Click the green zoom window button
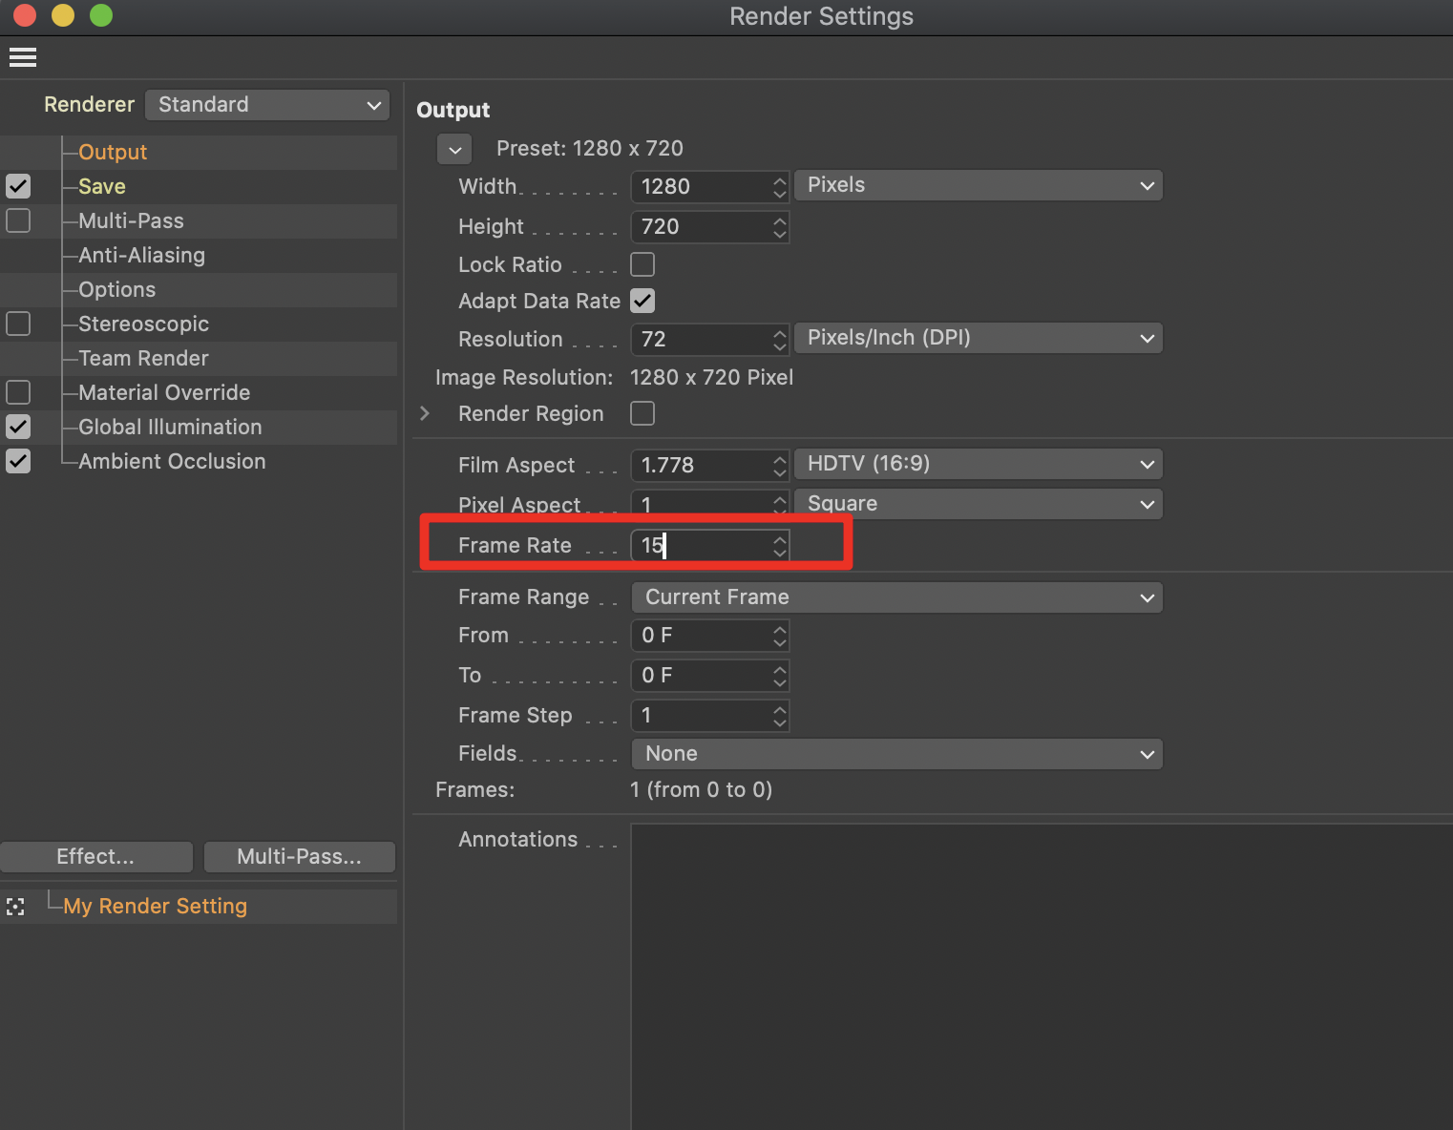 tap(101, 15)
